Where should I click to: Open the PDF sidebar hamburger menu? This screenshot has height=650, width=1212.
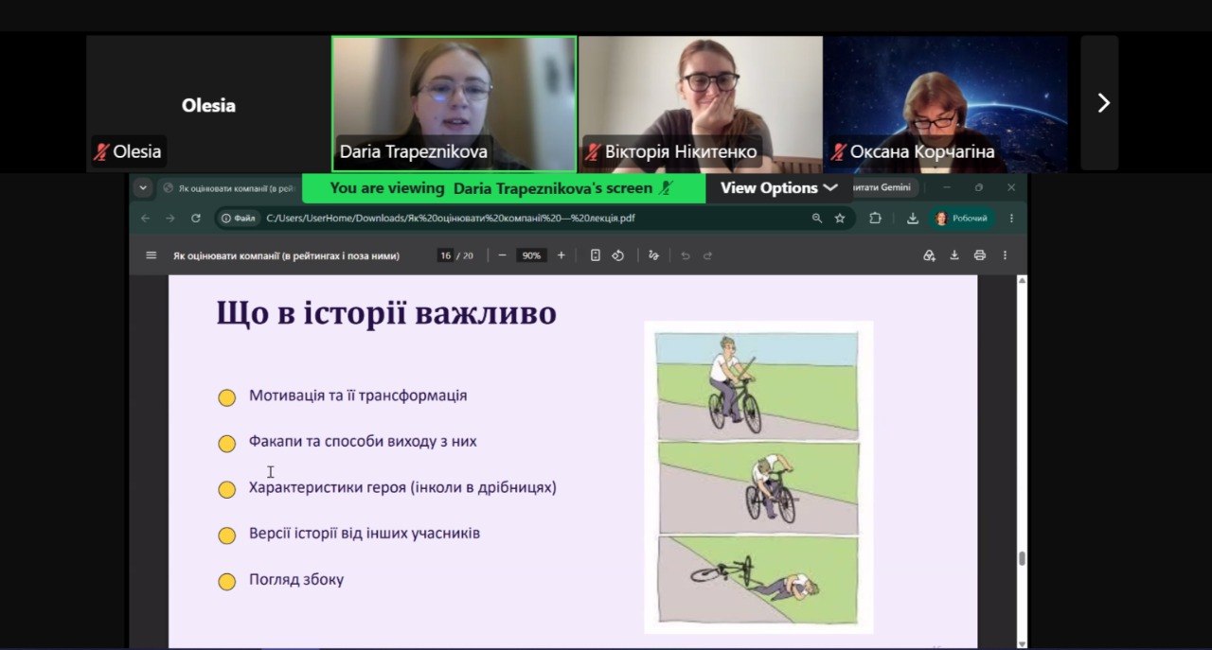click(x=151, y=255)
